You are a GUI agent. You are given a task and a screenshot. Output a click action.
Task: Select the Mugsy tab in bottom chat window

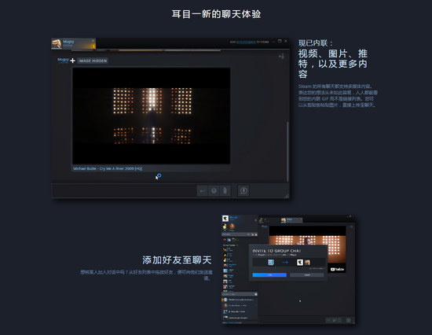point(291,220)
